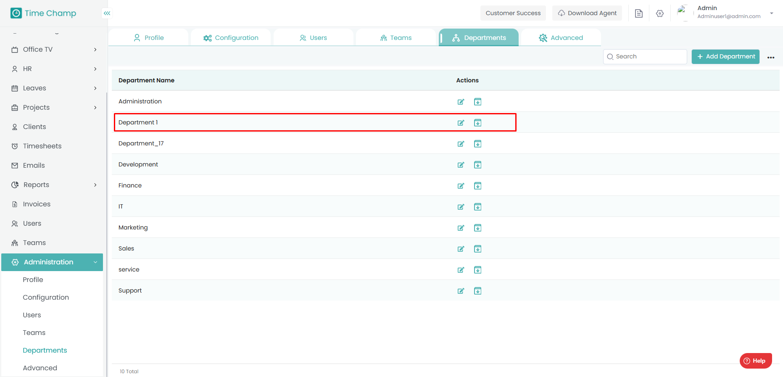Click the Time Champ logo icon
This screenshot has width=783, height=377.
click(16, 13)
